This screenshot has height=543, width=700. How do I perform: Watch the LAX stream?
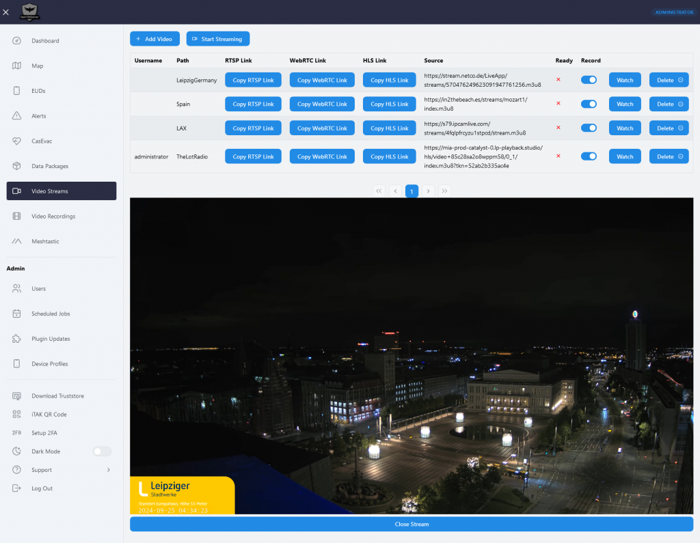point(625,128)
